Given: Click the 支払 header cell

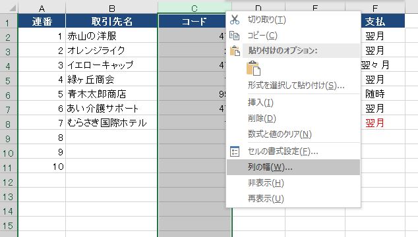Looking at the screenshot, I should pos(383,21).
